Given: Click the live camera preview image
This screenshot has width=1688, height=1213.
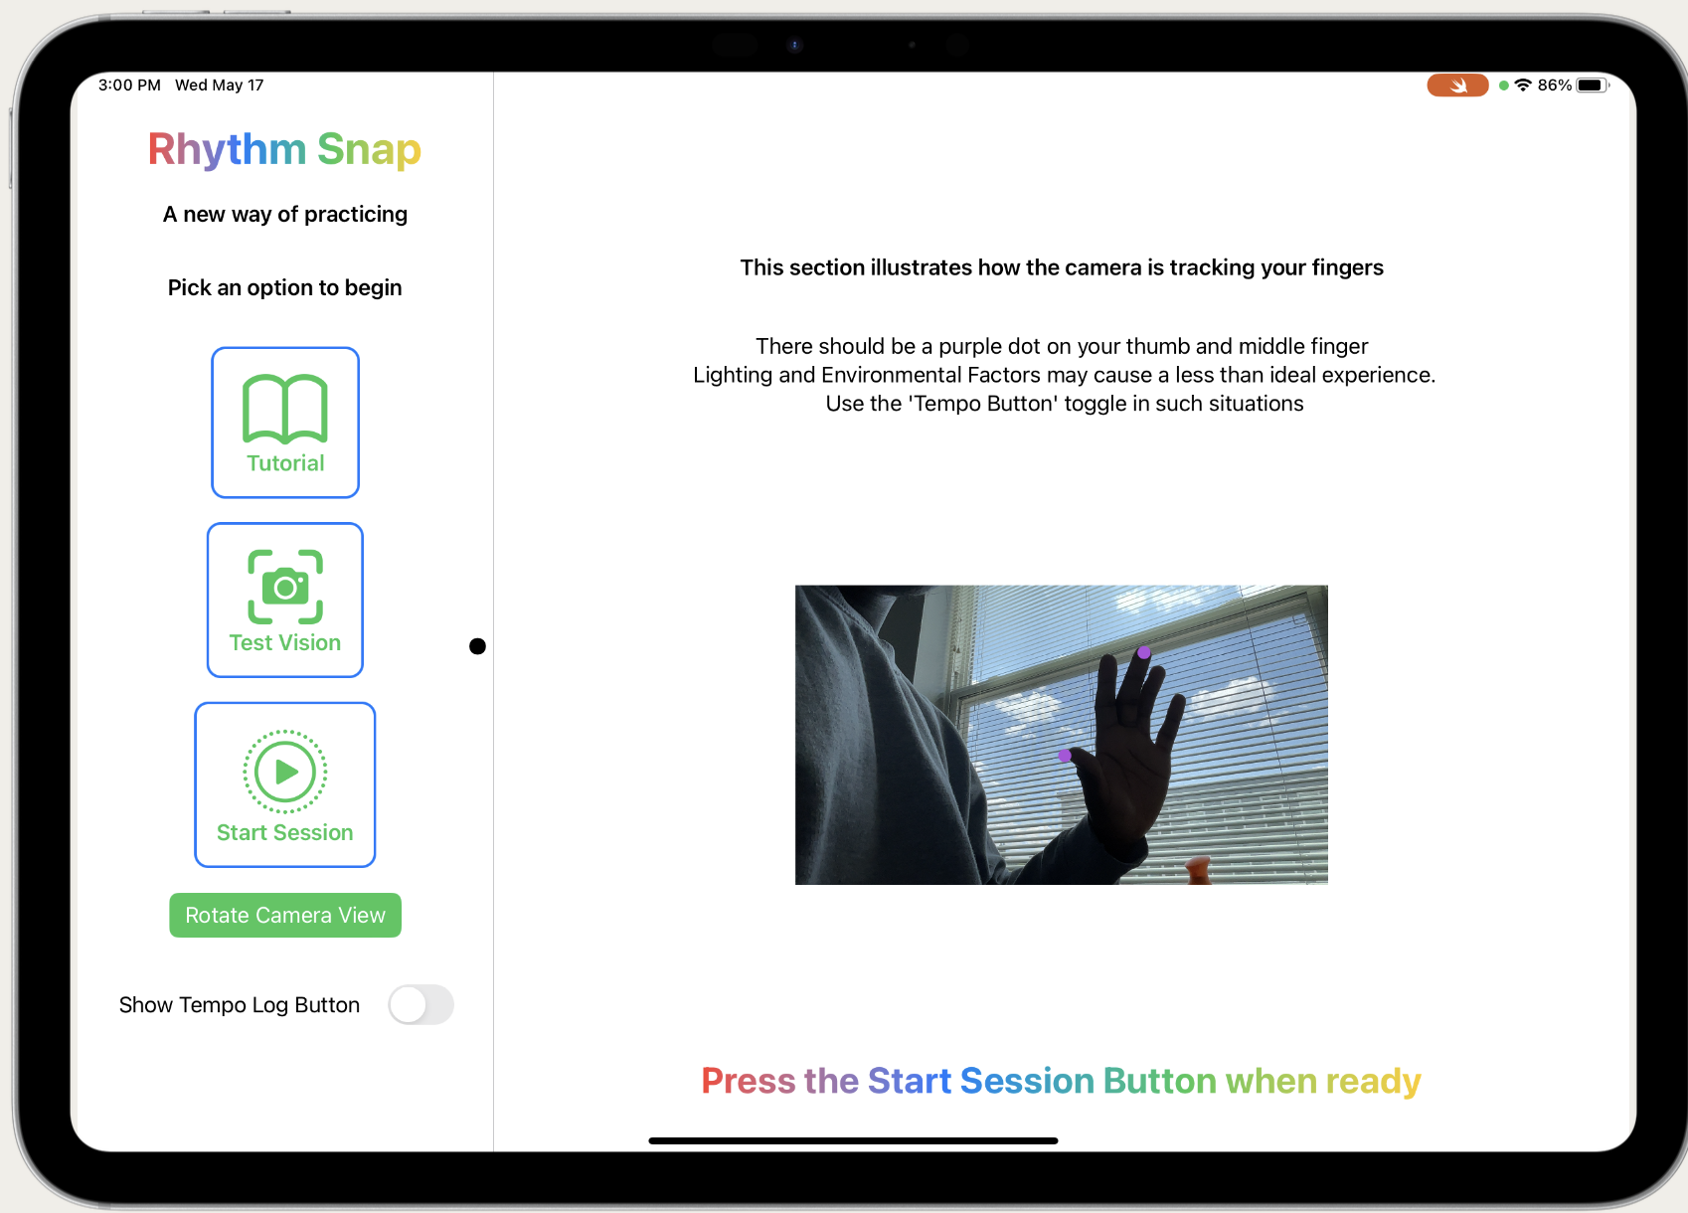Looking at the screenshot, I should [x=1061, y=735].
